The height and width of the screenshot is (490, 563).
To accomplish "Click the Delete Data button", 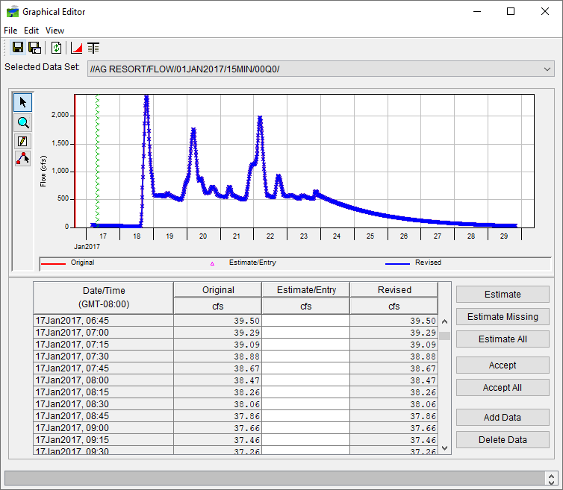I will point(503,440).
